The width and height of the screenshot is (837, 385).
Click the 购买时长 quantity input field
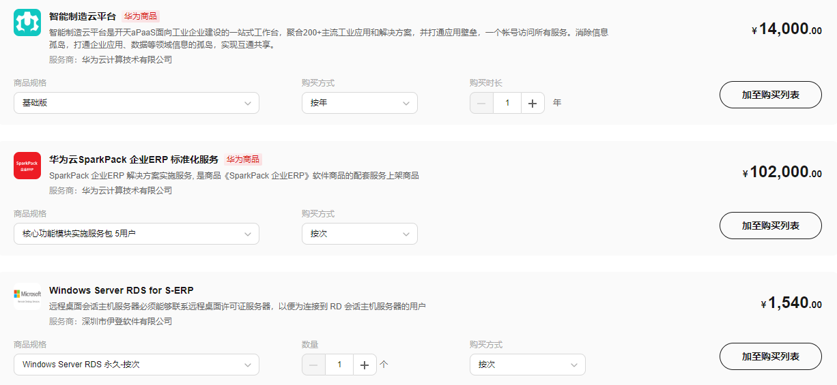(x=507, y=103)
